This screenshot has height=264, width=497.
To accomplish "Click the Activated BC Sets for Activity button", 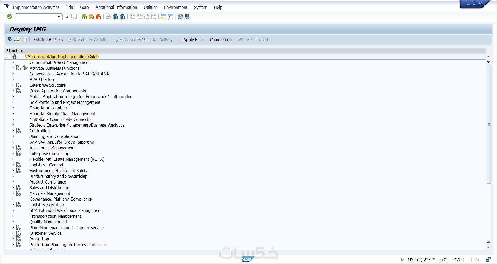I will (143, 40).
